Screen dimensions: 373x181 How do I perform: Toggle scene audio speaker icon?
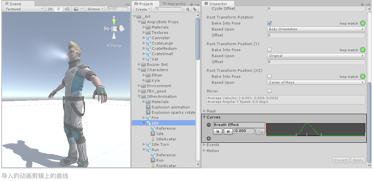click(67, 9)
